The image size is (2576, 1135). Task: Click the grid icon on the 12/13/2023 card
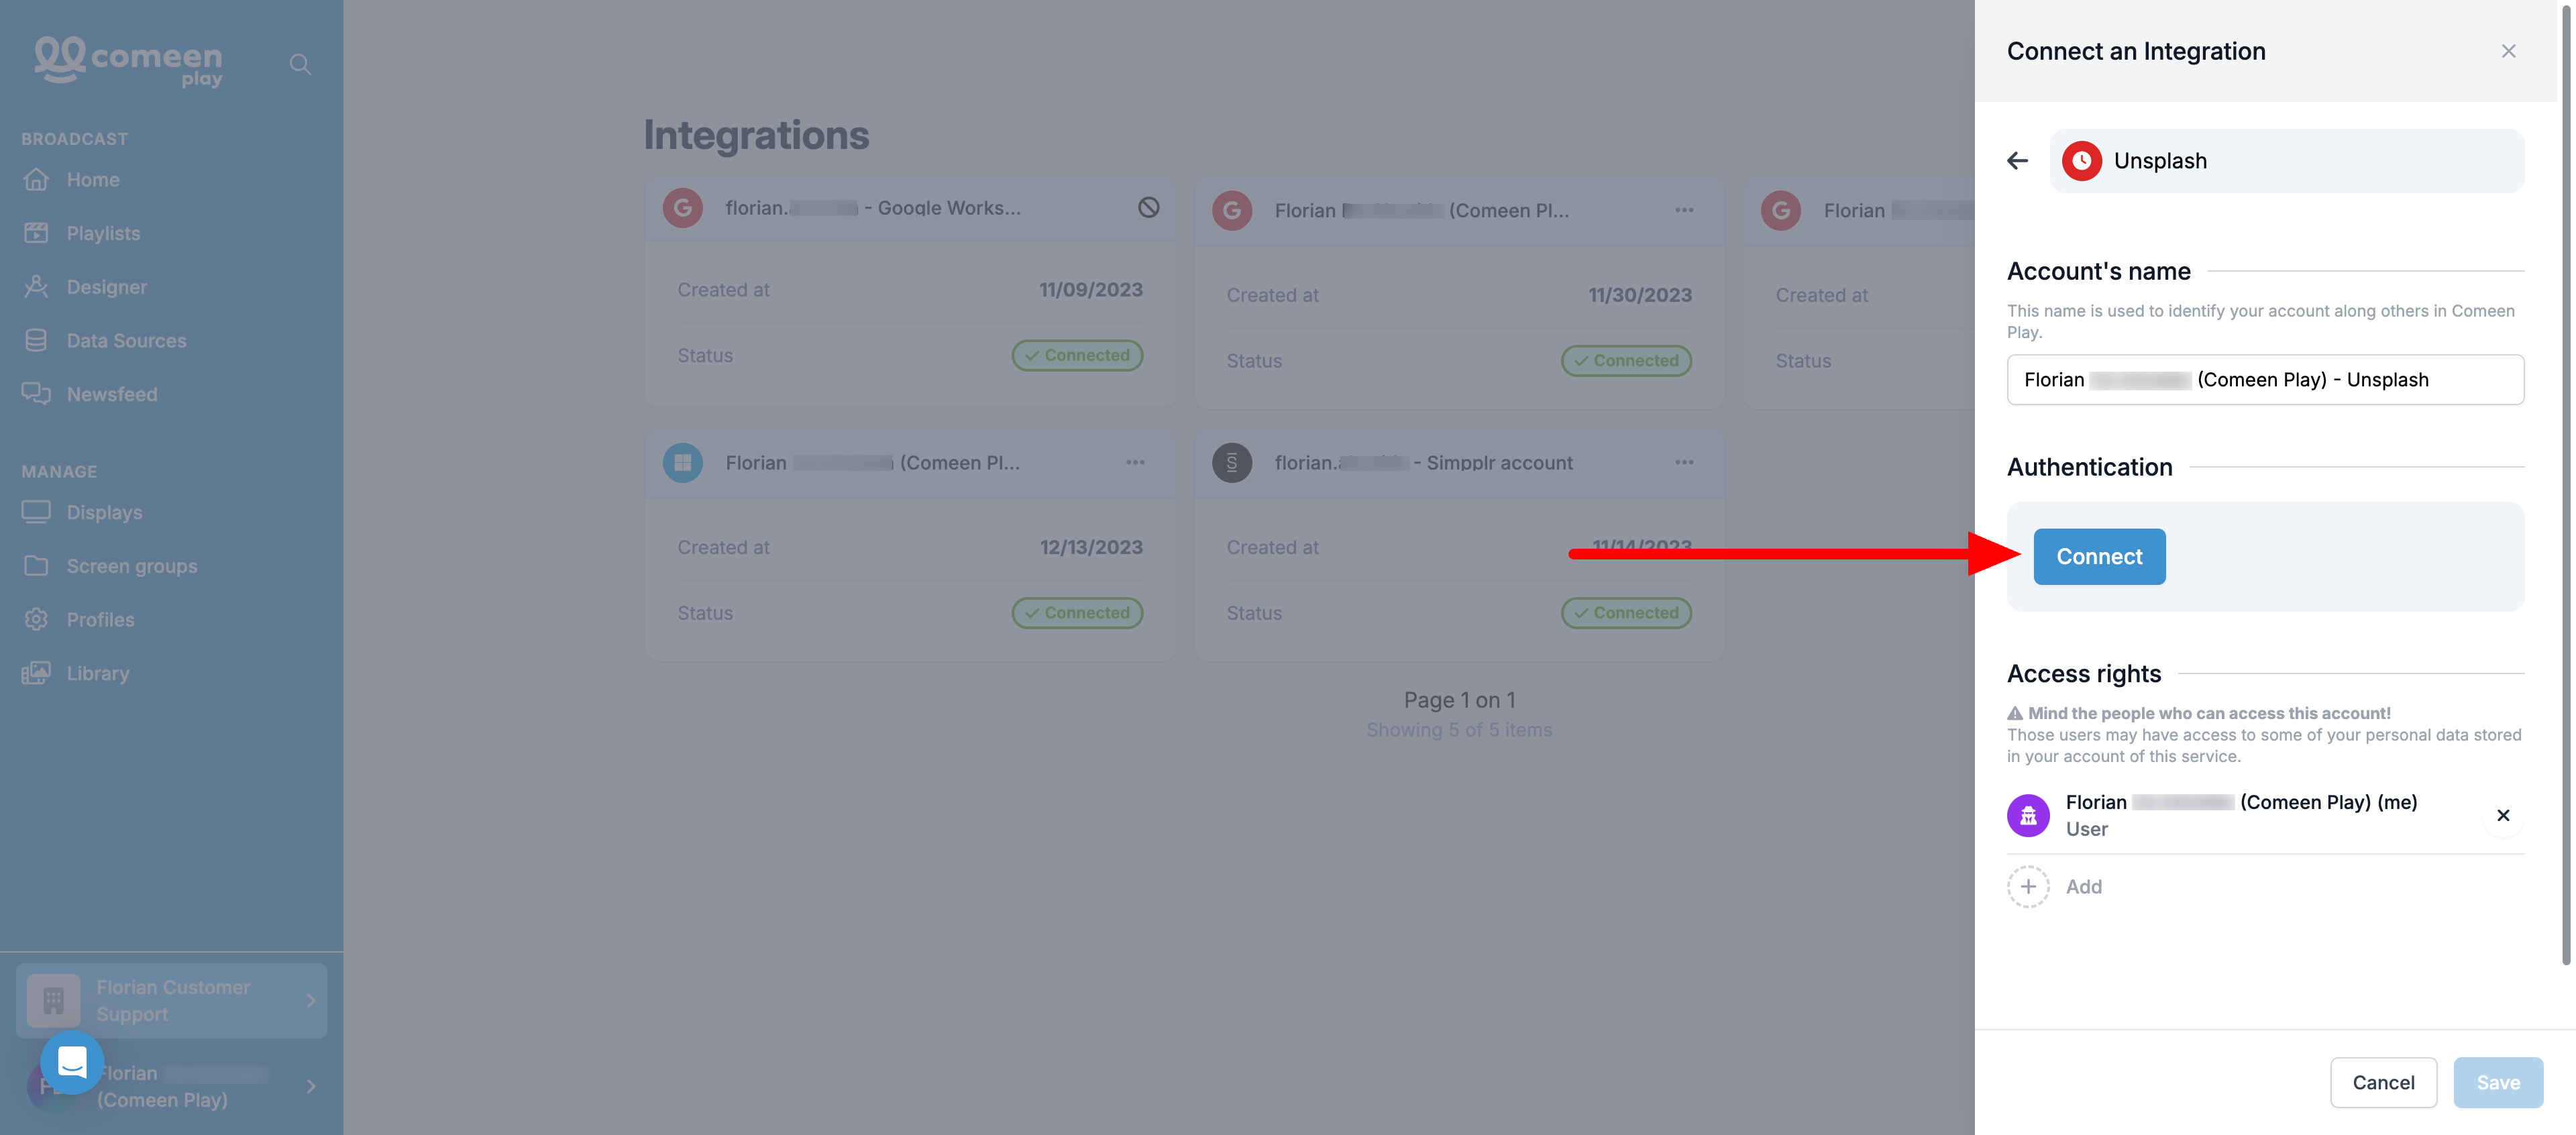(x=683, y=463)
